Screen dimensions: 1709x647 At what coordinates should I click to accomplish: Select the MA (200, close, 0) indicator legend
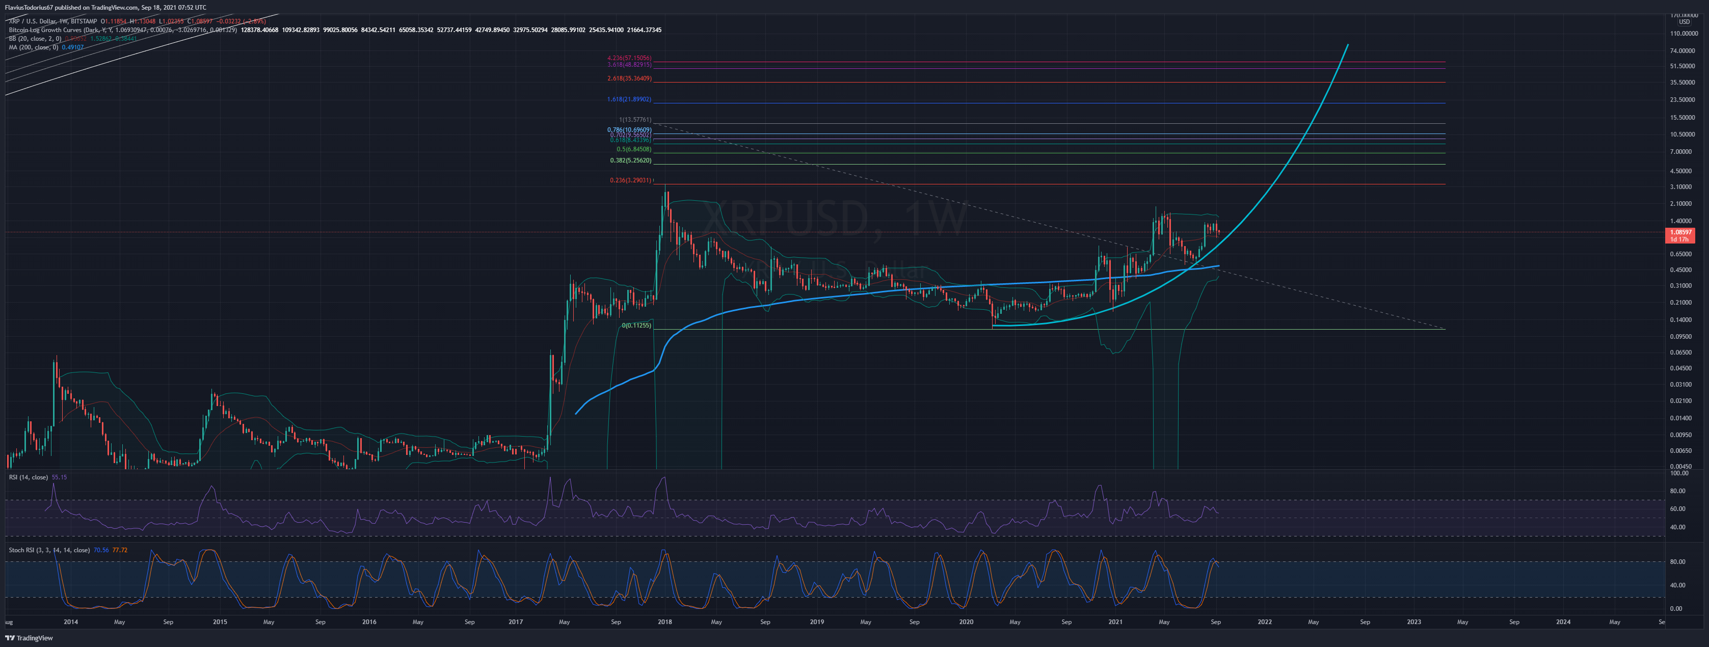34,47
